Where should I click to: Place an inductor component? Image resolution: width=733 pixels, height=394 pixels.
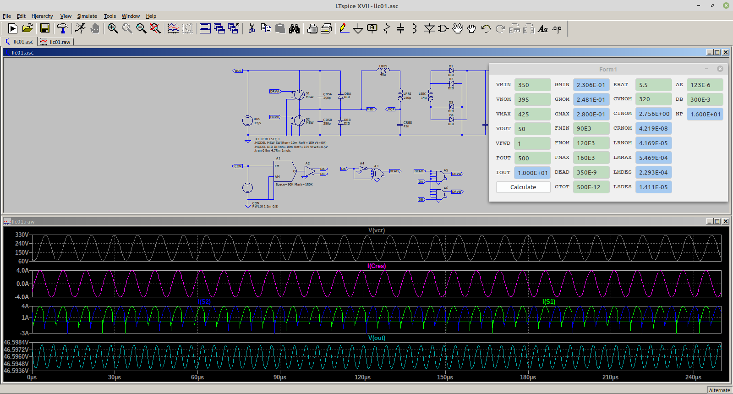[x=415, y=28]
